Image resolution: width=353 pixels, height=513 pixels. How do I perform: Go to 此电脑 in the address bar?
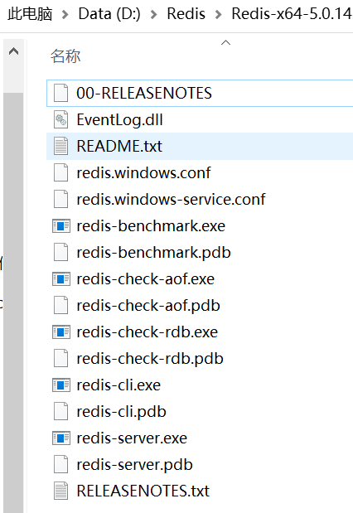30,14
